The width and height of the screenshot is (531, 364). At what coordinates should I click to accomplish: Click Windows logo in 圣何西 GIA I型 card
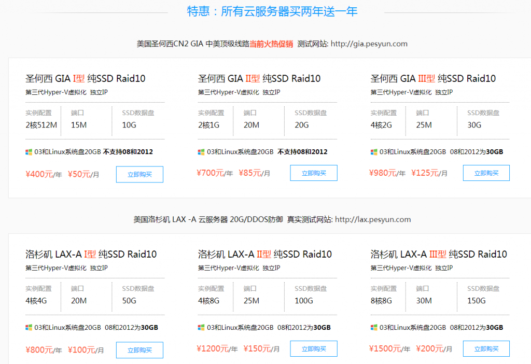coord(29,152)
